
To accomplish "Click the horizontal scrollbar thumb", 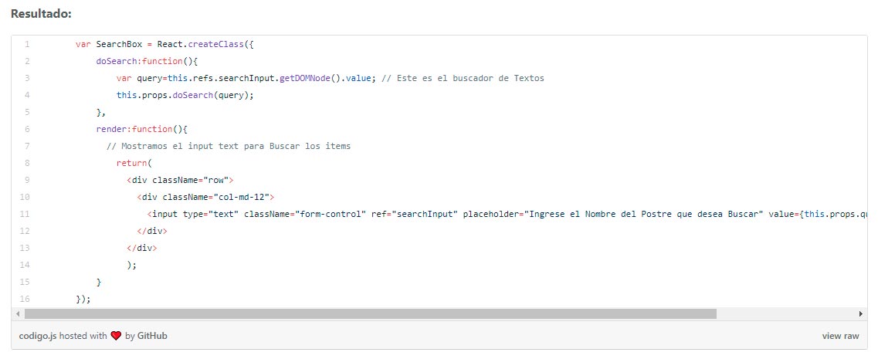I will coord(370,313).
